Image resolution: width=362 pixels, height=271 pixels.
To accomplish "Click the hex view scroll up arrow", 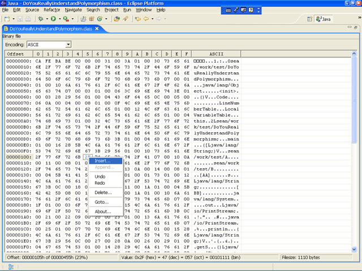I will tap(354, 54).
